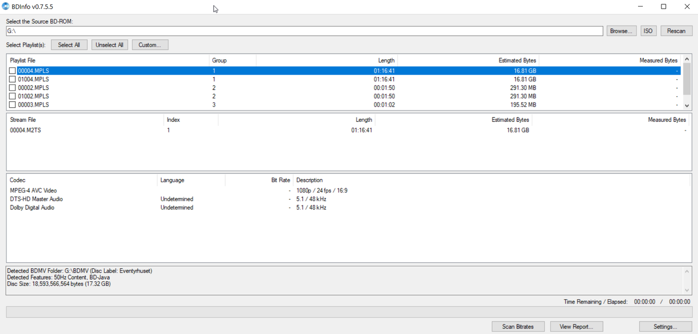Click the 1080p / 24 fps / 16:9 description
This screenshot has width=698, height=334.
[x=322, y=190]
